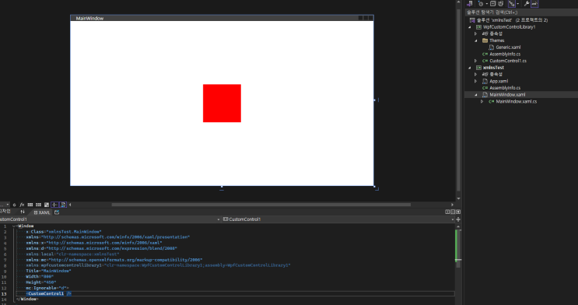Click the Show All Files icon in Solution Explorer
This screenshot has width=578, height=305.
pyautogui.click(x=500, y=4)
